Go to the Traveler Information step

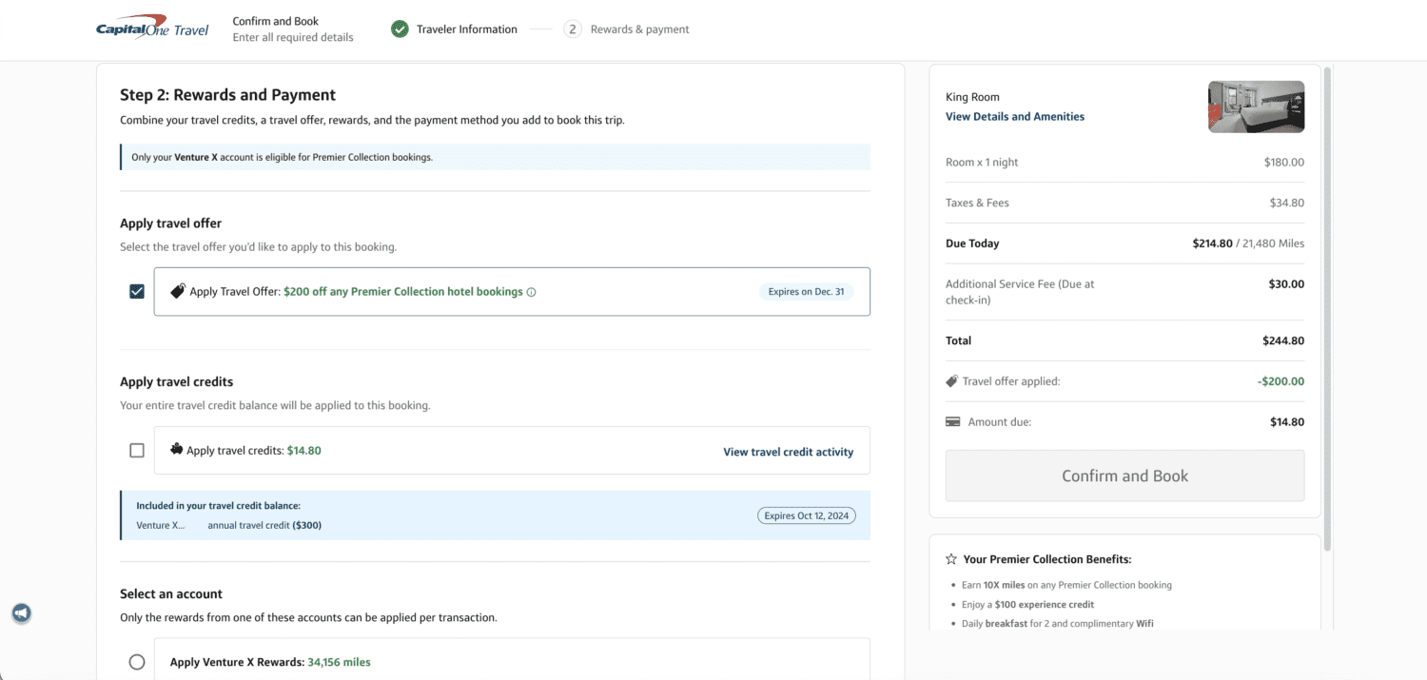[x=466, y=29]
